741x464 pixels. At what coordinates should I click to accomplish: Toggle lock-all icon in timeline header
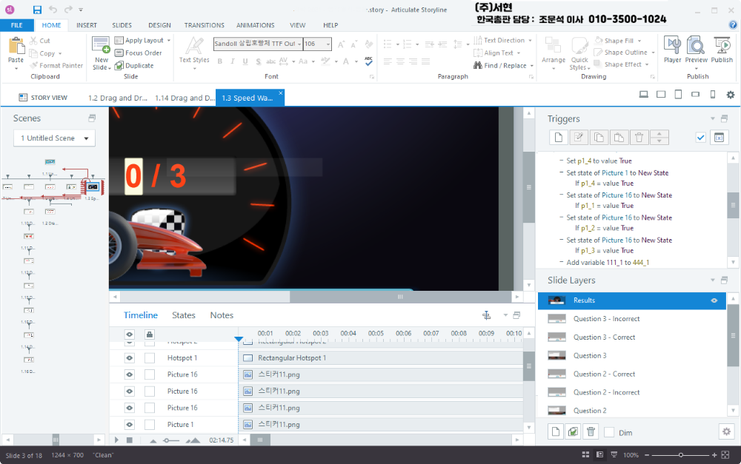[x=150, y=334]
